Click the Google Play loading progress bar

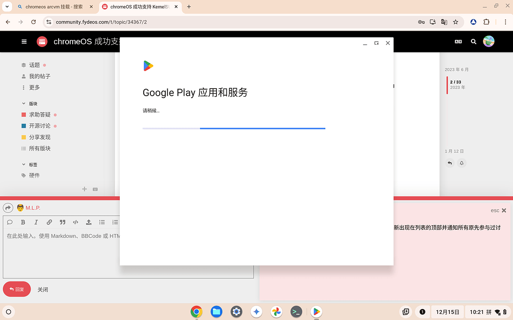pos(234,128)
